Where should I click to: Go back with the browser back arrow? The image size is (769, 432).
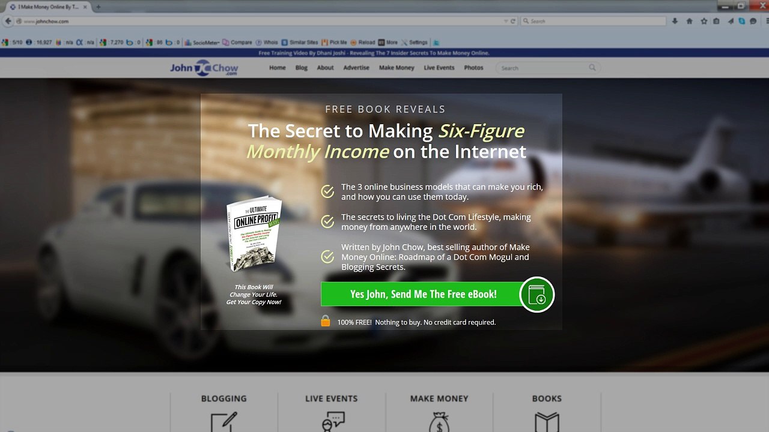tap(8, 21)
